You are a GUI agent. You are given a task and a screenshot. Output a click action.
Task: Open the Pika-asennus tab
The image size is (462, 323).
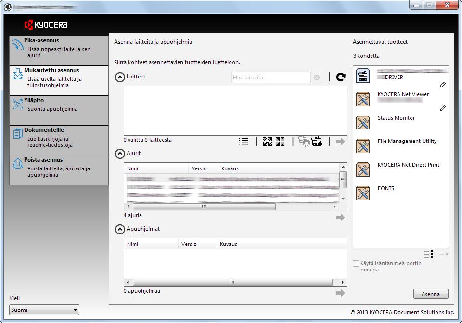pyautogui.click(x=59, y=51)
